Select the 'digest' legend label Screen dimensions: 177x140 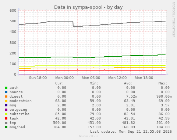[16, 97]
